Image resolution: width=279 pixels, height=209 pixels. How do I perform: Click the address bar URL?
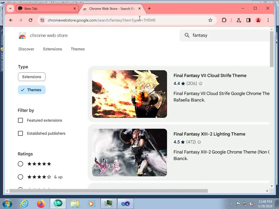pos(102,20)
